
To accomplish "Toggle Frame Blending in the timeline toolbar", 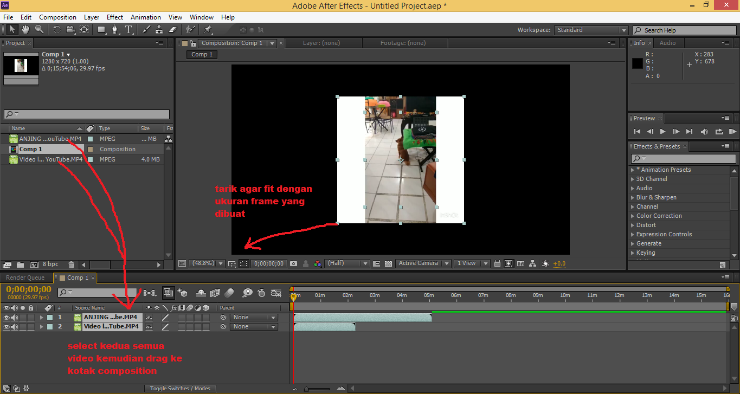I will point(215,293).
